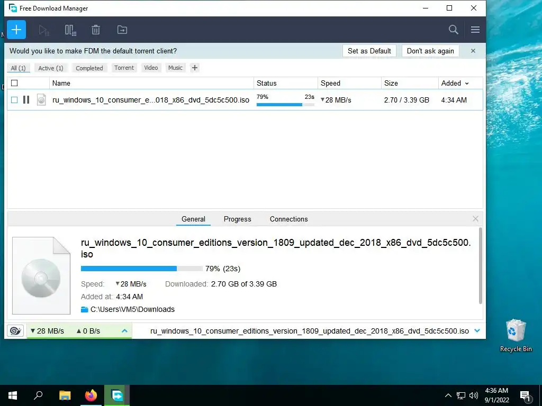Select the 2.70 / 3.39 GB size cell
Viewport: 542px width, 406px height.
click(x=406, y=100)
